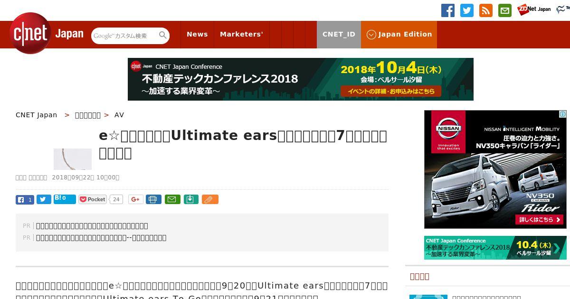Click the middle breadcrumb category link
Screen dimensions: 570x299
tap(88, 115)
